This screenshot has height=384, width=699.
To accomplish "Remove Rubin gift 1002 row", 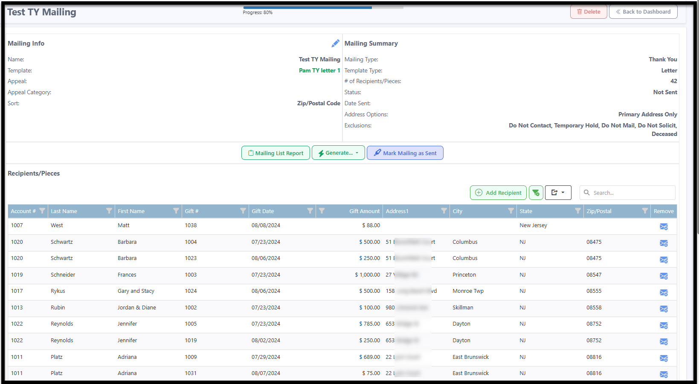I will pos(664,309).
